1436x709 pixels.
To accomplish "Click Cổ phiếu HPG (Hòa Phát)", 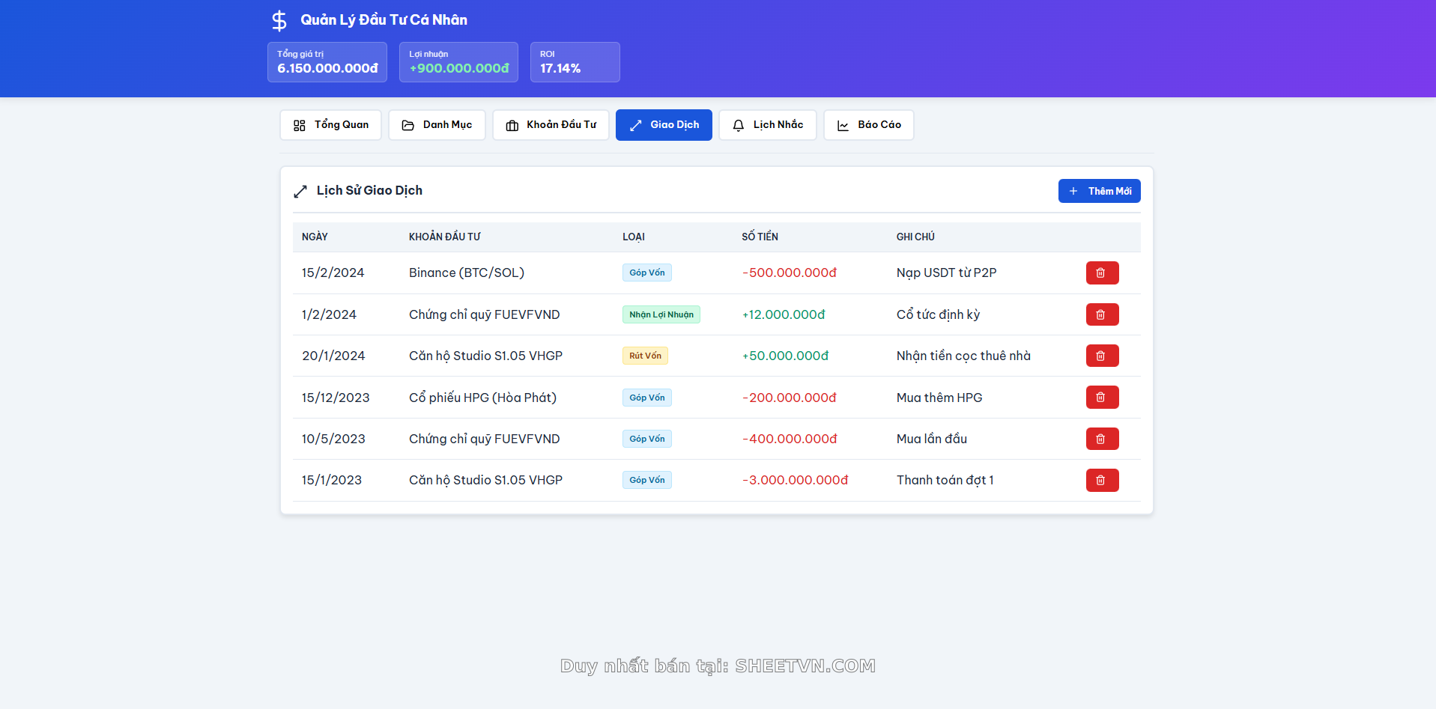I will click(x=482, y=398).
